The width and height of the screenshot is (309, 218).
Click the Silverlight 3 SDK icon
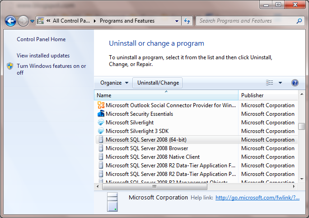[101, 131]
